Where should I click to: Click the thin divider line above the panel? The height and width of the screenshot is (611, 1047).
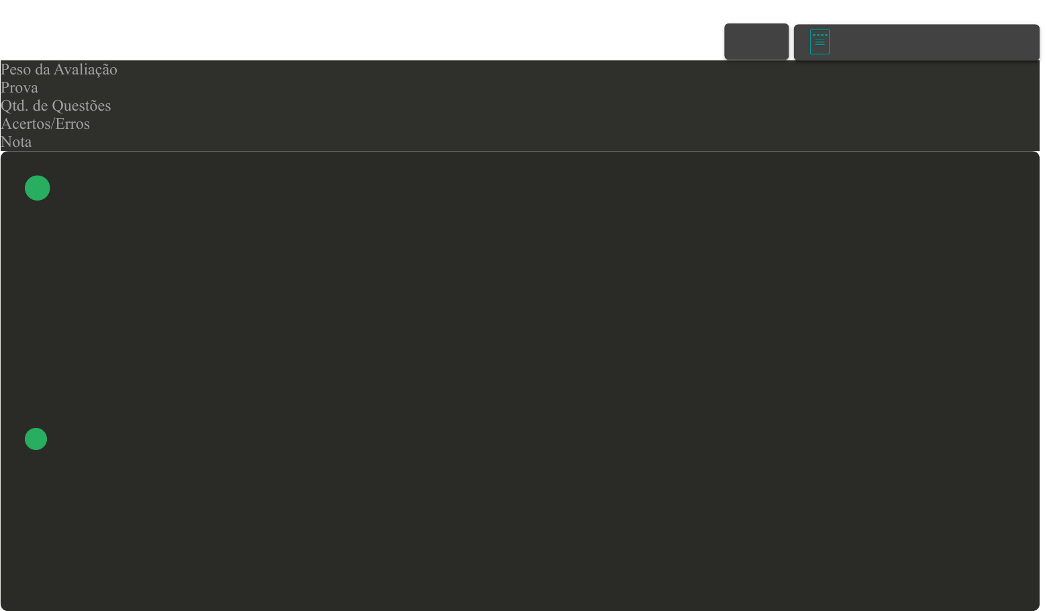520,151
